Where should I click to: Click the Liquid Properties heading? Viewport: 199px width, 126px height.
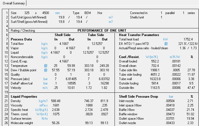(24, 97)
